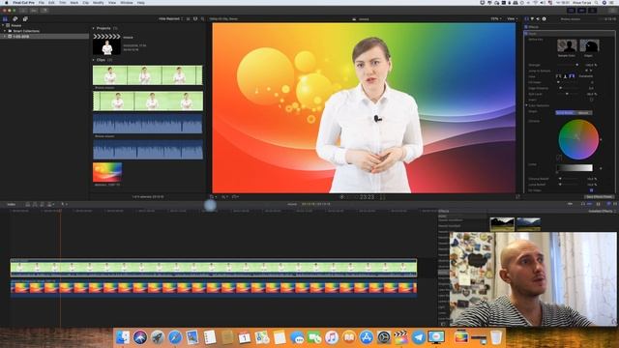The width and height of the screenshot is (619, 348).
Task: Open the Window menu
Action: (x=127, y=2)
